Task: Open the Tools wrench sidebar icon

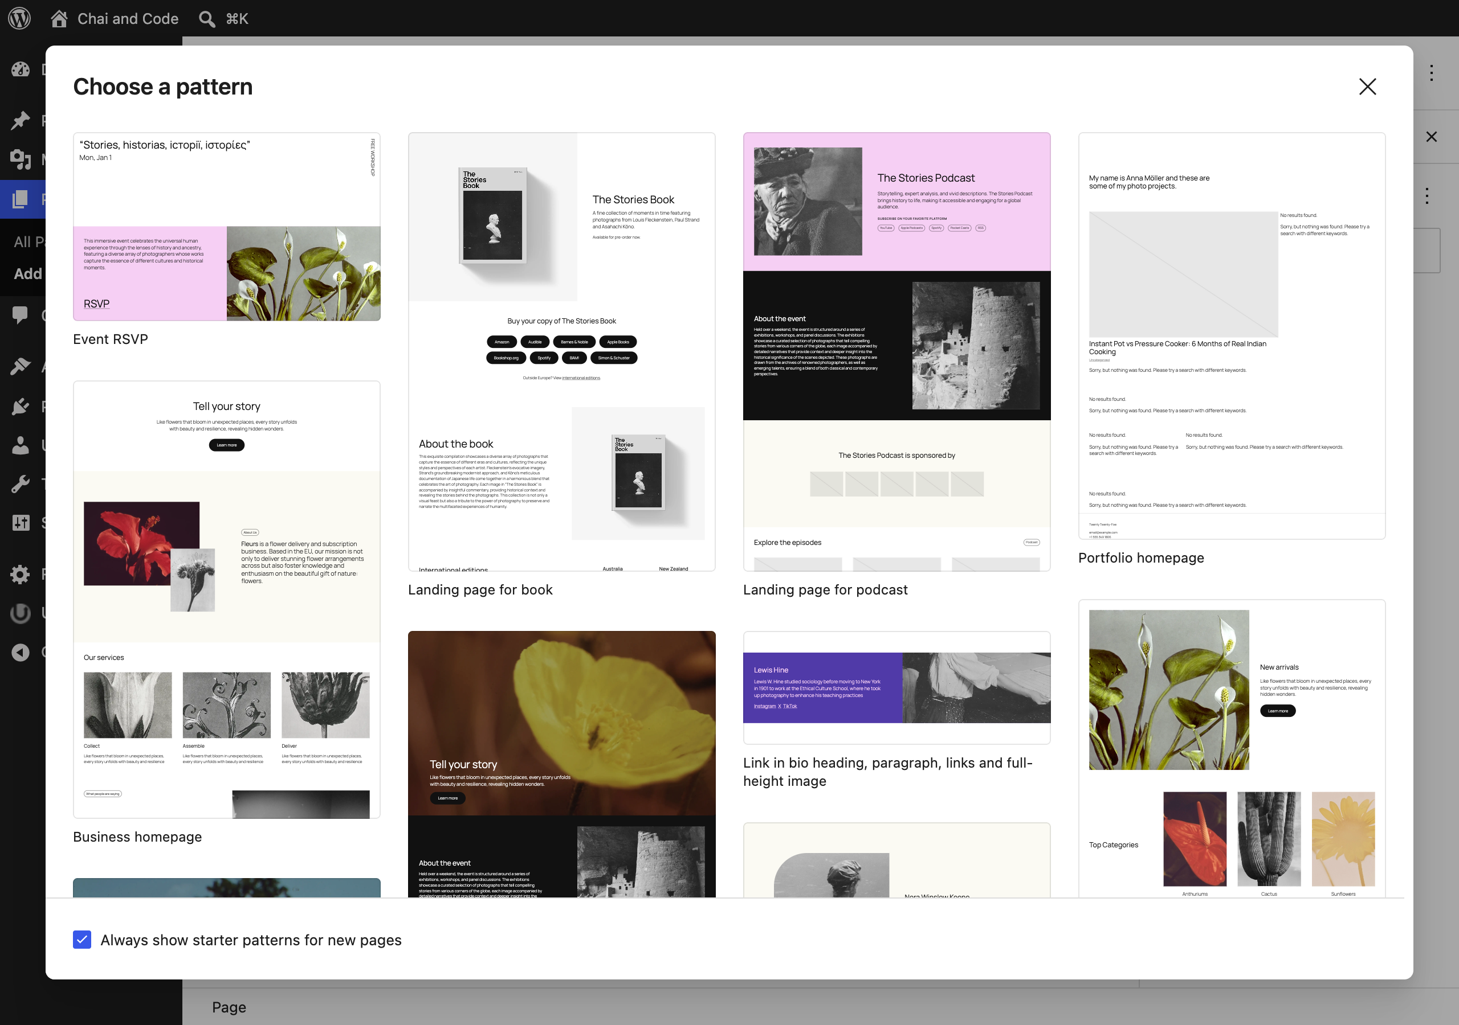Action: [21, 484]
